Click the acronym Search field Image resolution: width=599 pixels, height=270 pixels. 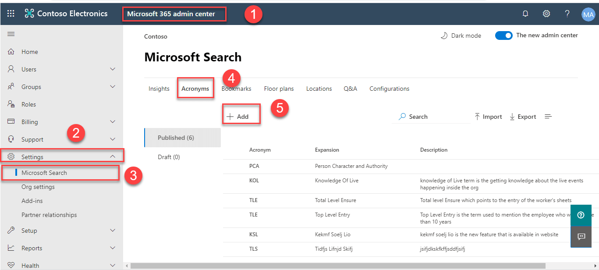[x=431, y=117]
